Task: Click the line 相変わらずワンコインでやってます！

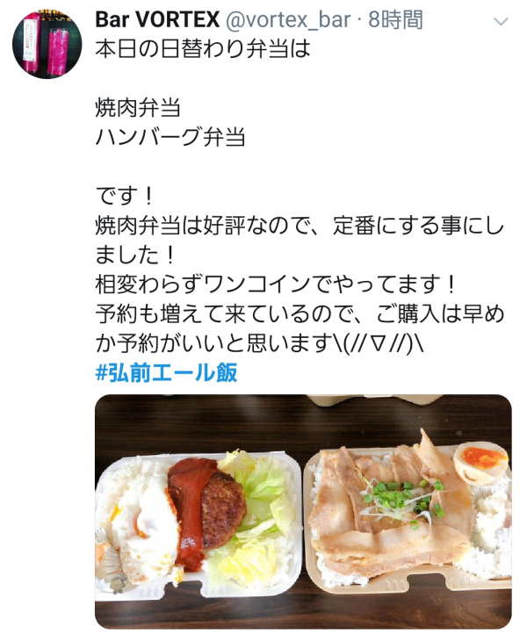Action: pos(276,284)
